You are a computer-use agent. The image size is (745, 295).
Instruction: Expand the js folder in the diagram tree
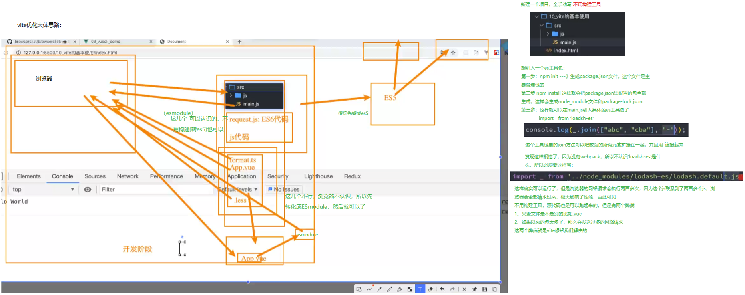click(231, 95)
